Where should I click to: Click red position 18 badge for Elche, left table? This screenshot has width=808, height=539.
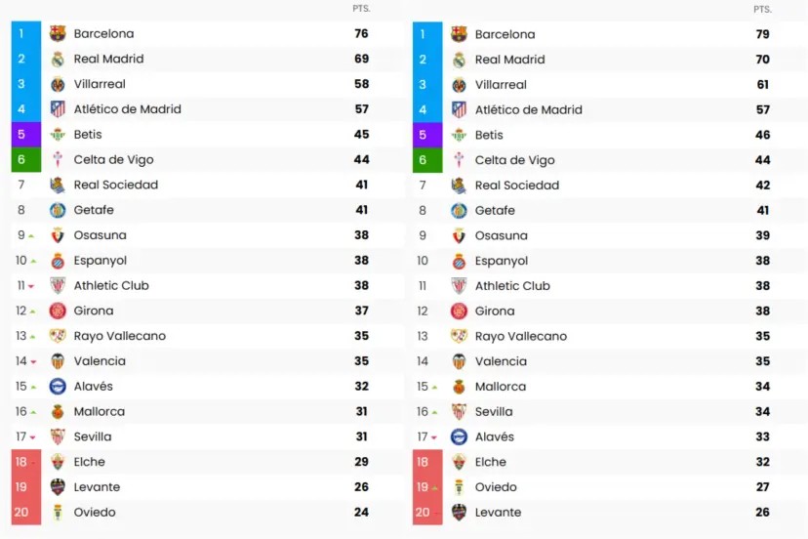click(x=25, y=462)
